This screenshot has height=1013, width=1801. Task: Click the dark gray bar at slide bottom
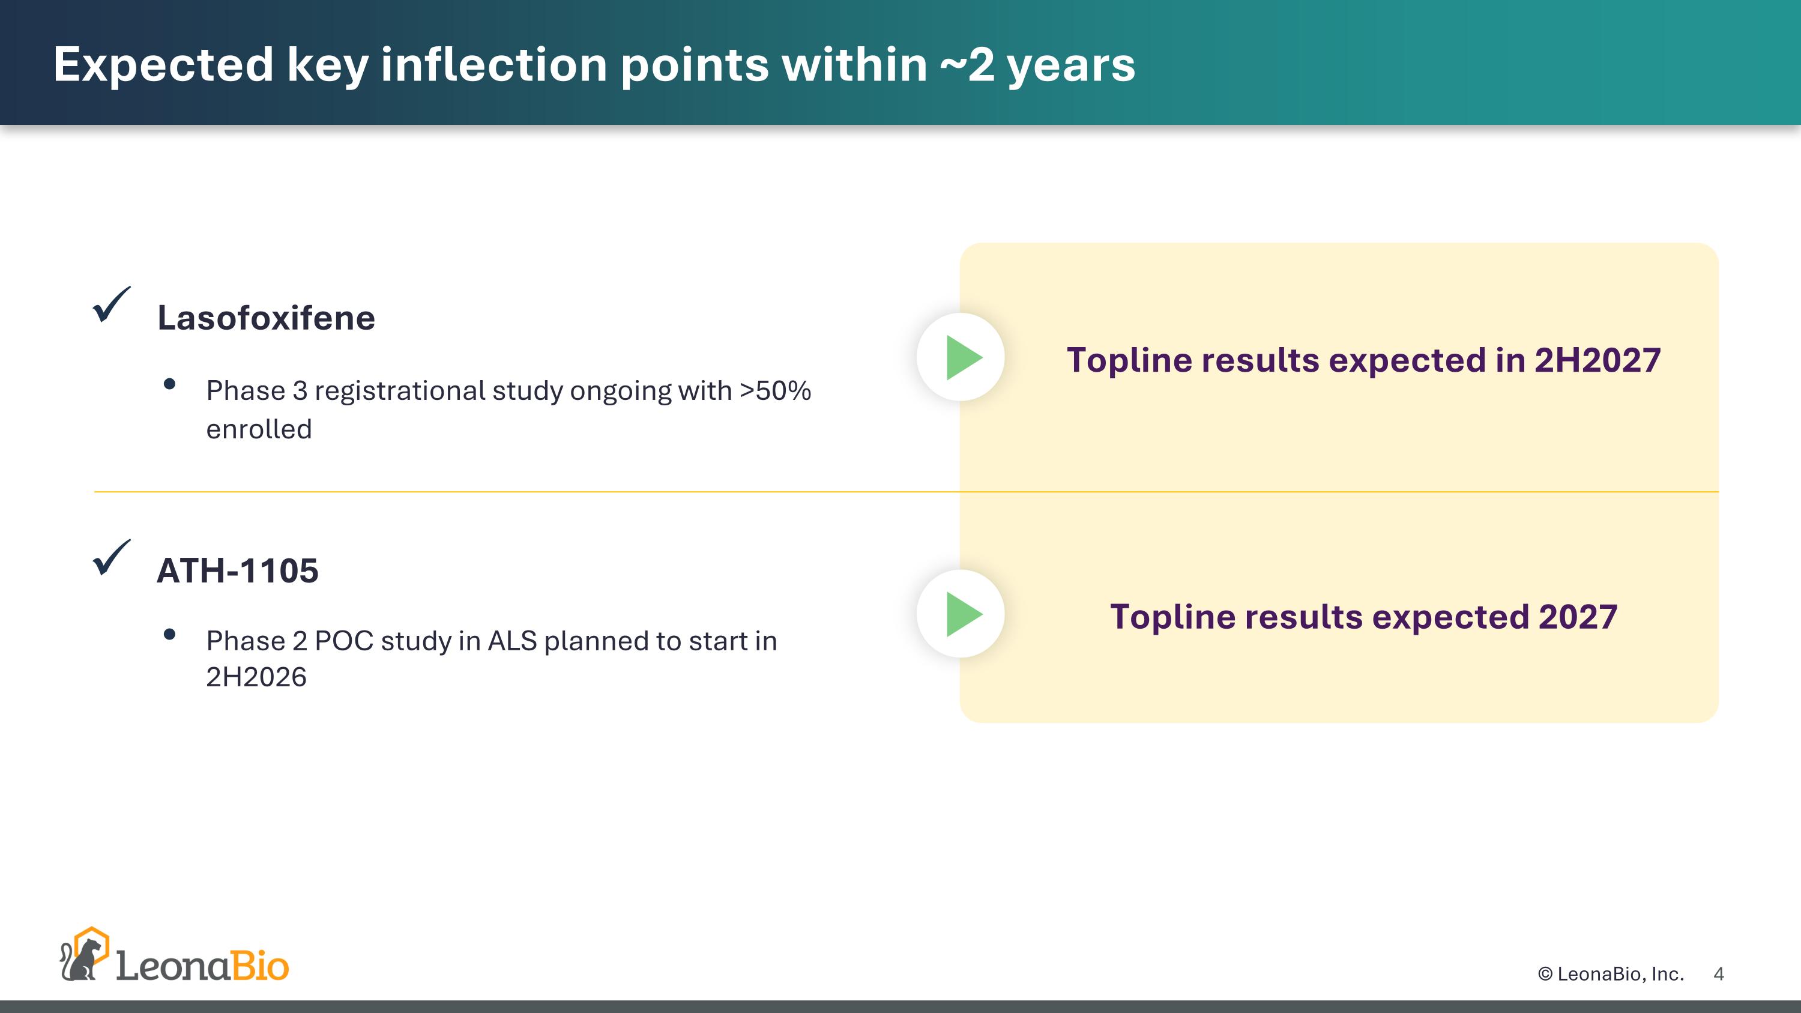pyautogui.click(x=901, y=1007)
